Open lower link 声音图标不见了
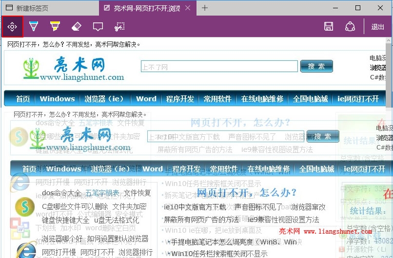The height and width of the screenshot is (258, 393). [x=258, y=207]
